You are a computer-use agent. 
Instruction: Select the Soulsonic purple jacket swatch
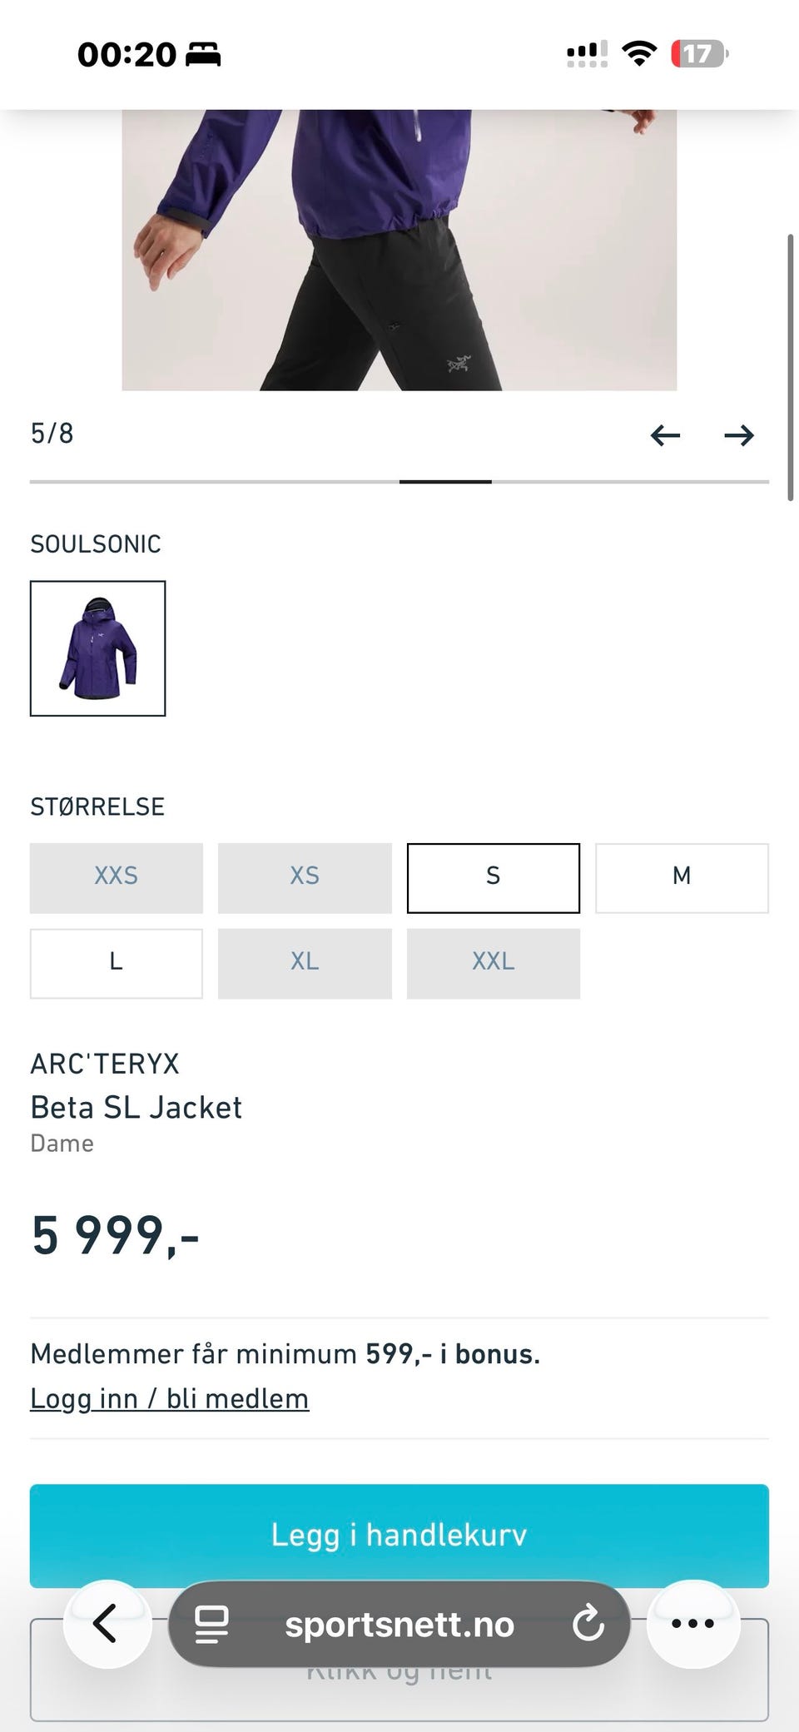tap(98, 648)
